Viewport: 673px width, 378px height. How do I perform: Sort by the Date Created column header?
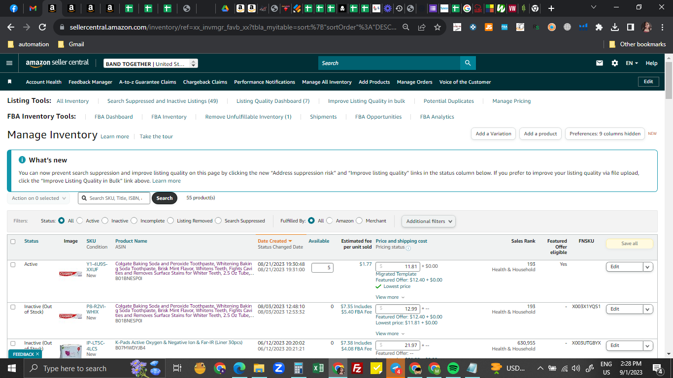(274, 241)
